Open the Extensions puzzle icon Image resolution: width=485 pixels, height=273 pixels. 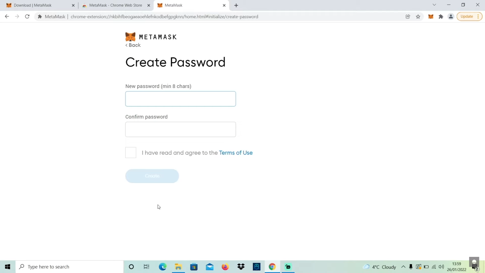(441, 17)
